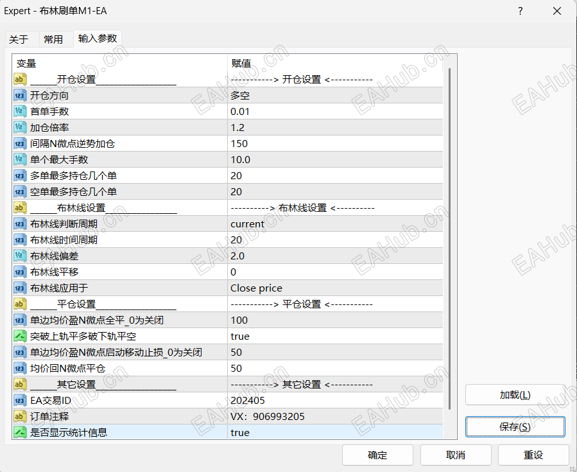Click the icon beside 布林线偏差
The image size is (577, 472).
point(20,256)
